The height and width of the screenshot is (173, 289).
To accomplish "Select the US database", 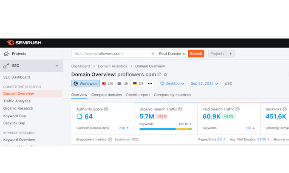I will pos(108,83).
